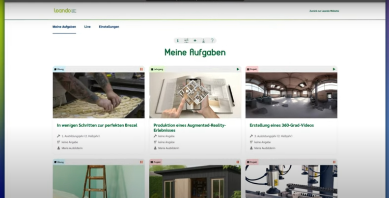
Task: Click play icon on 360-Grad-Videos card
Action: pos(334,69)
